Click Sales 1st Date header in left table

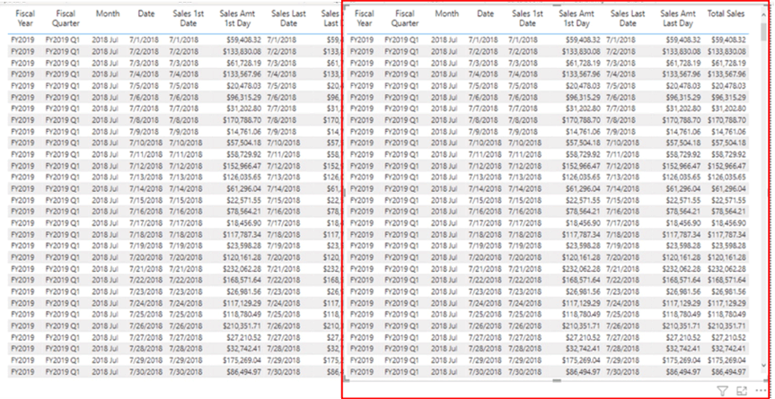[x=189, y=18]
